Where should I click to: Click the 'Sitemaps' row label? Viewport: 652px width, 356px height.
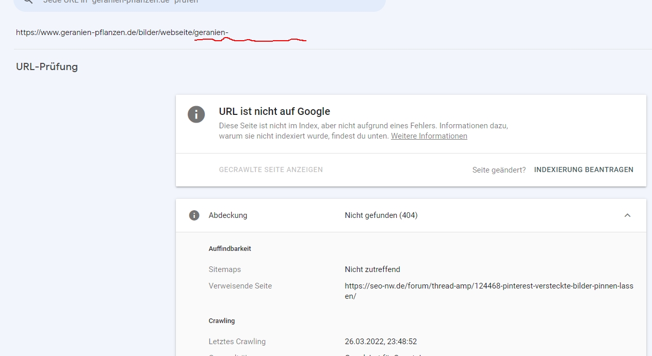click(x=224, y=269)
